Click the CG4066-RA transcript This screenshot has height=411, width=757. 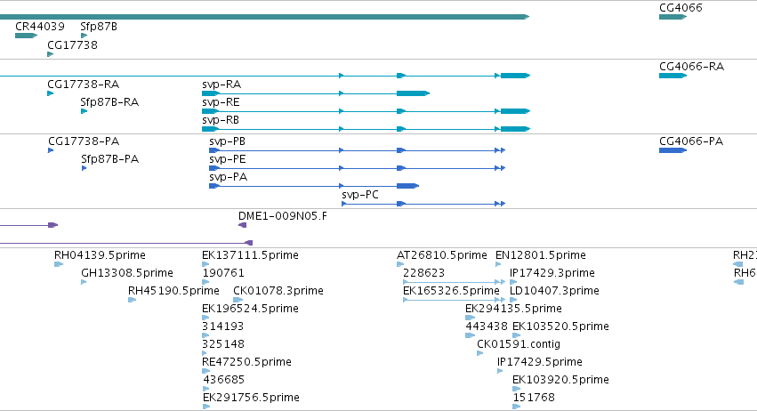(x=672, y=76)
